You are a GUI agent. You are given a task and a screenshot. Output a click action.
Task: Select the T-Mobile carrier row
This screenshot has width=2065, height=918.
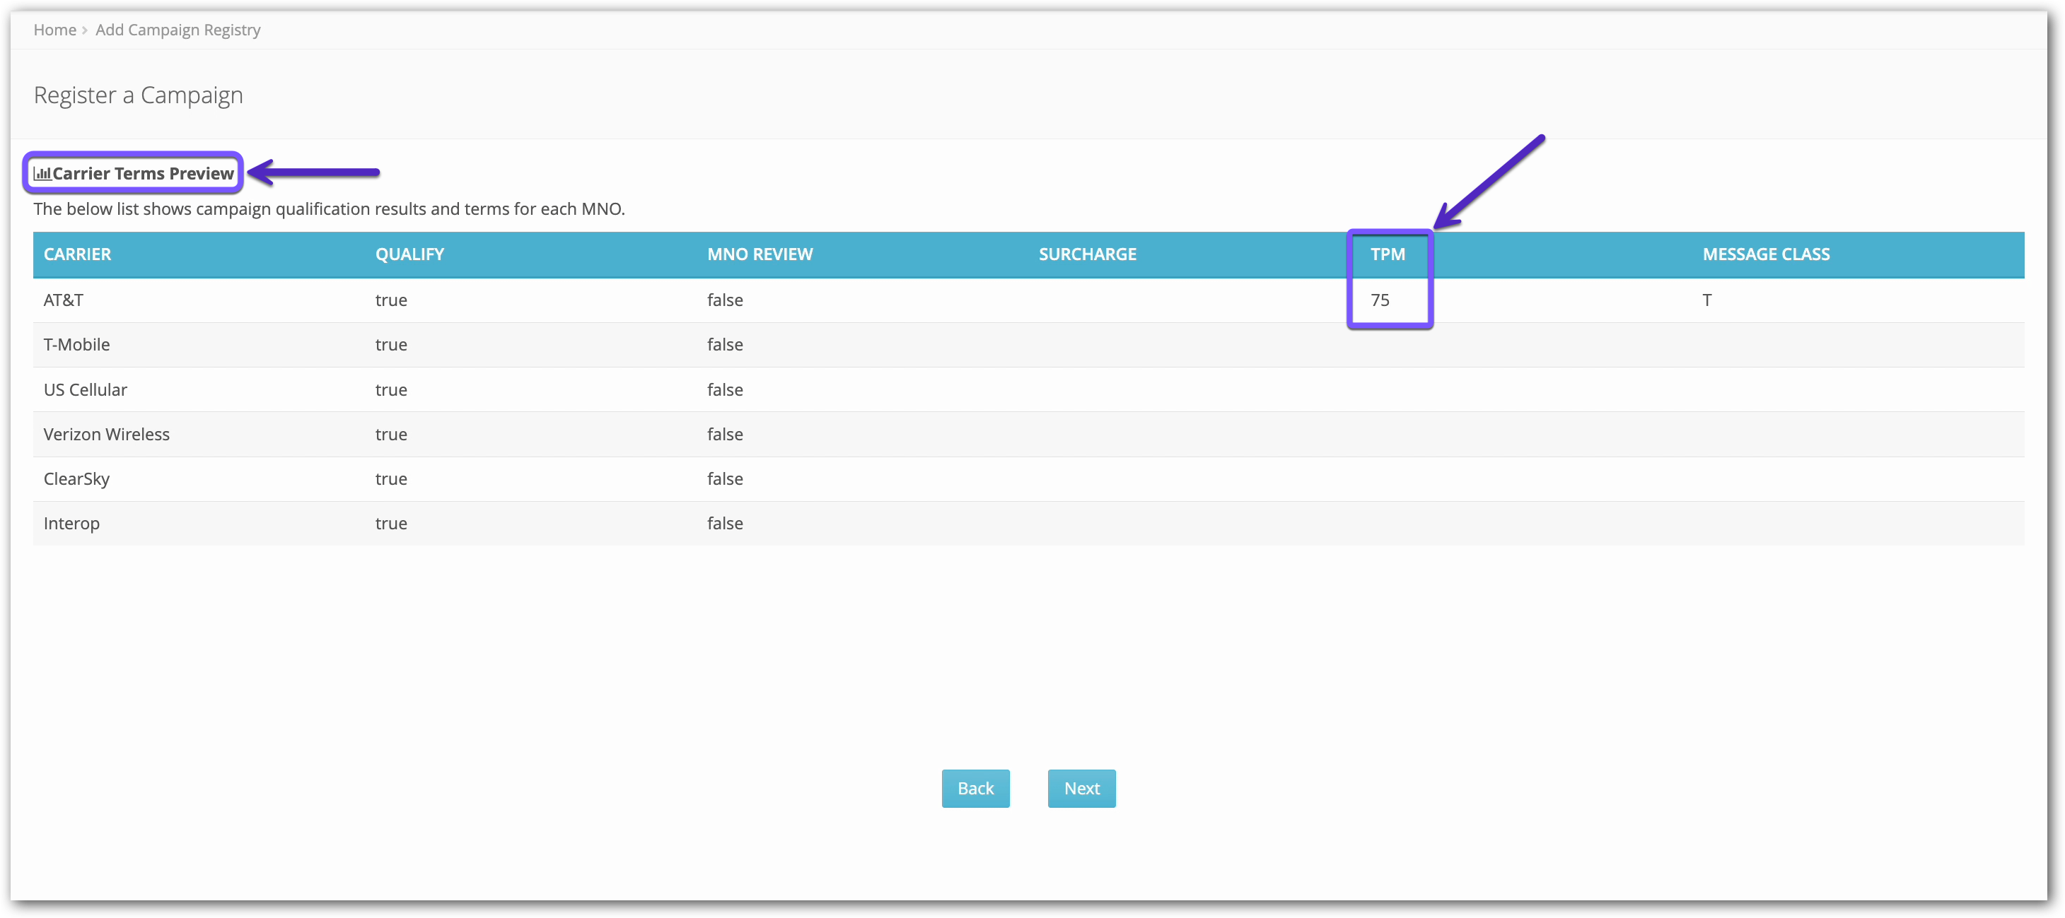76,344
